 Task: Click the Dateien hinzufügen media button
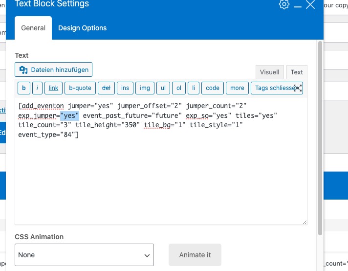click(x=53, y=69)
